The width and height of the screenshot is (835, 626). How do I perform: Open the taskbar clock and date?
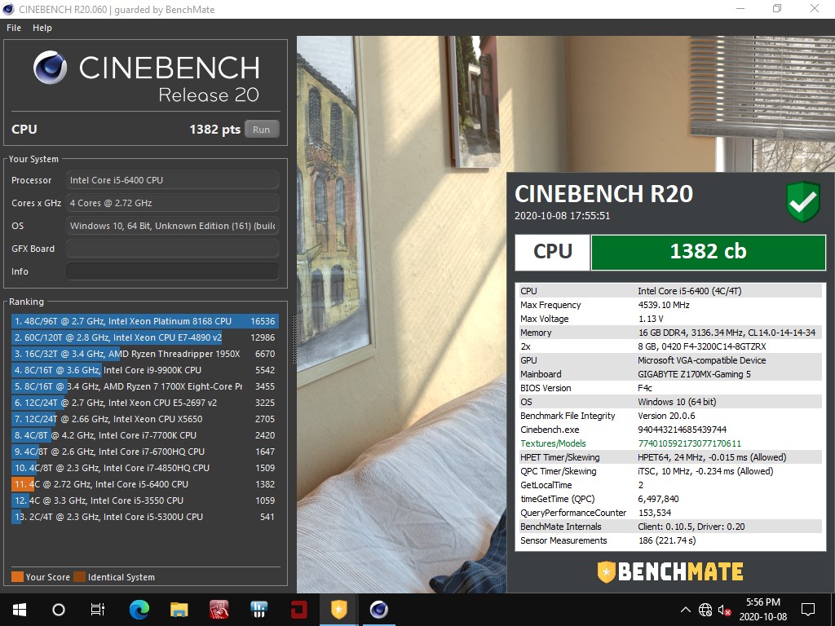762,610
